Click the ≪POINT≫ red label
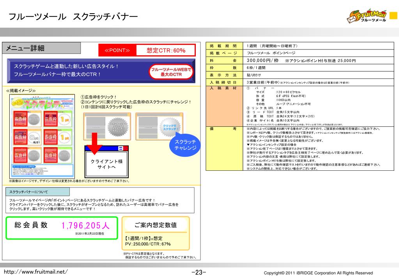399x276 pixels. click(117, 50)
